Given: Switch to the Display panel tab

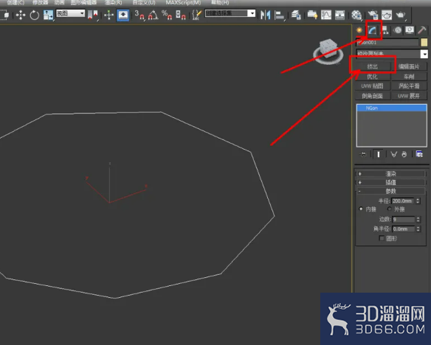Looking at the screenshot, I should point(410,30).
